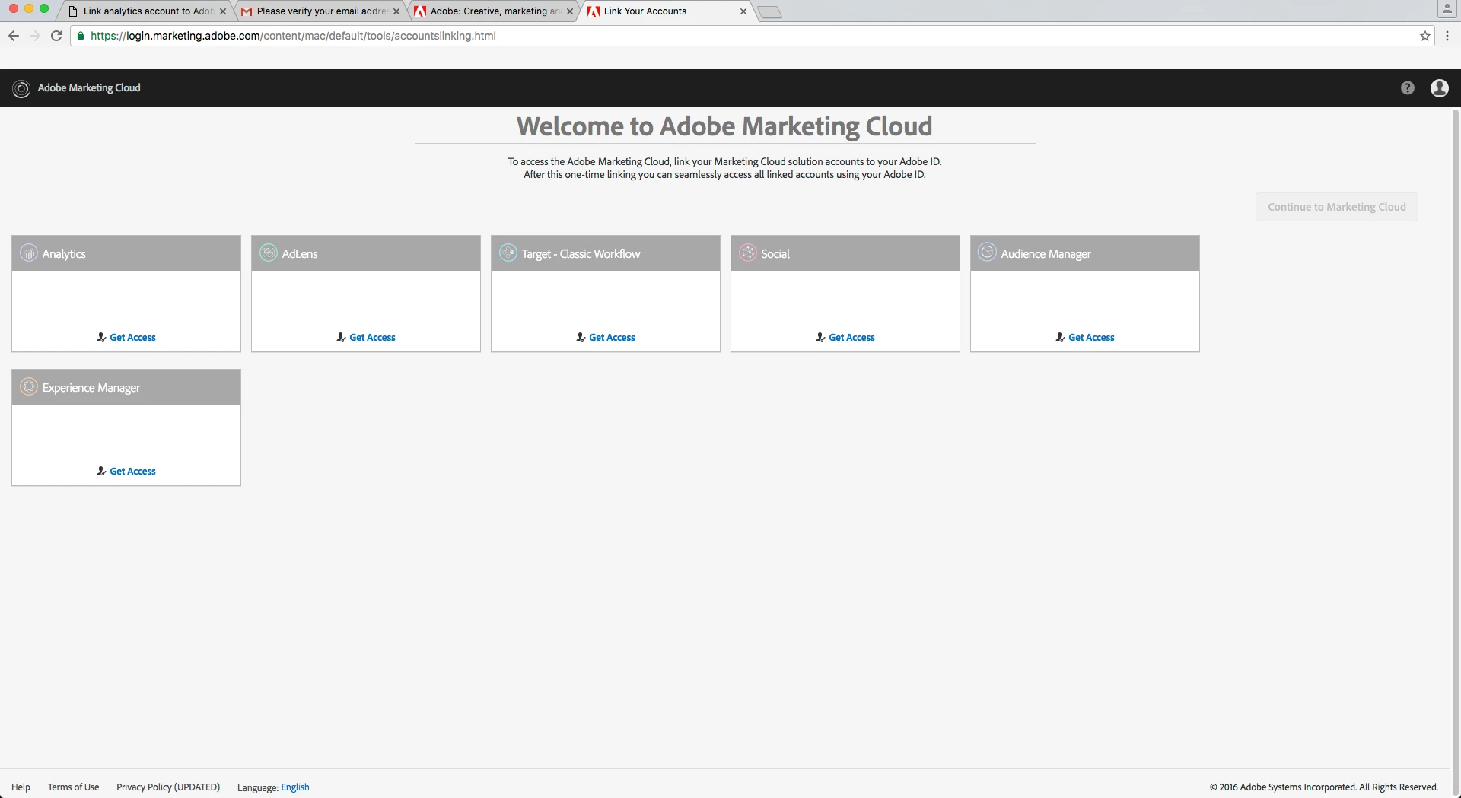This screenshot has width=1461, height=798.
Task: Click the browser forward arrow
Action: click(x=35, y=36)
